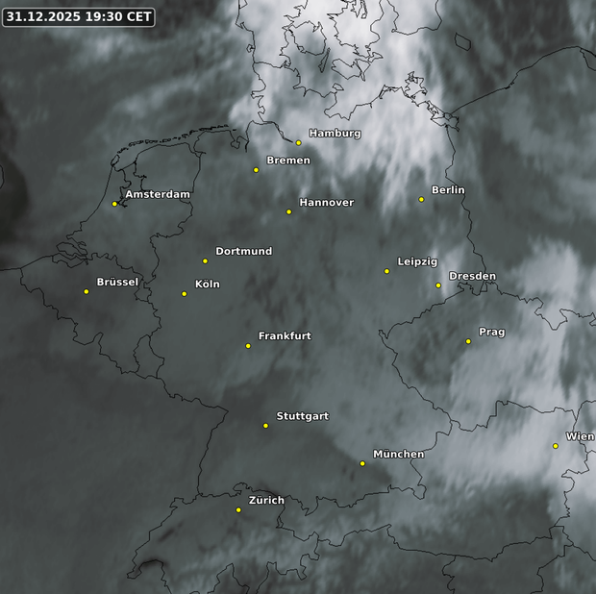The width and height of the screenshot is (596, 594).
Task: Click the Hannover city name label
Action: (x=326, y=203)
